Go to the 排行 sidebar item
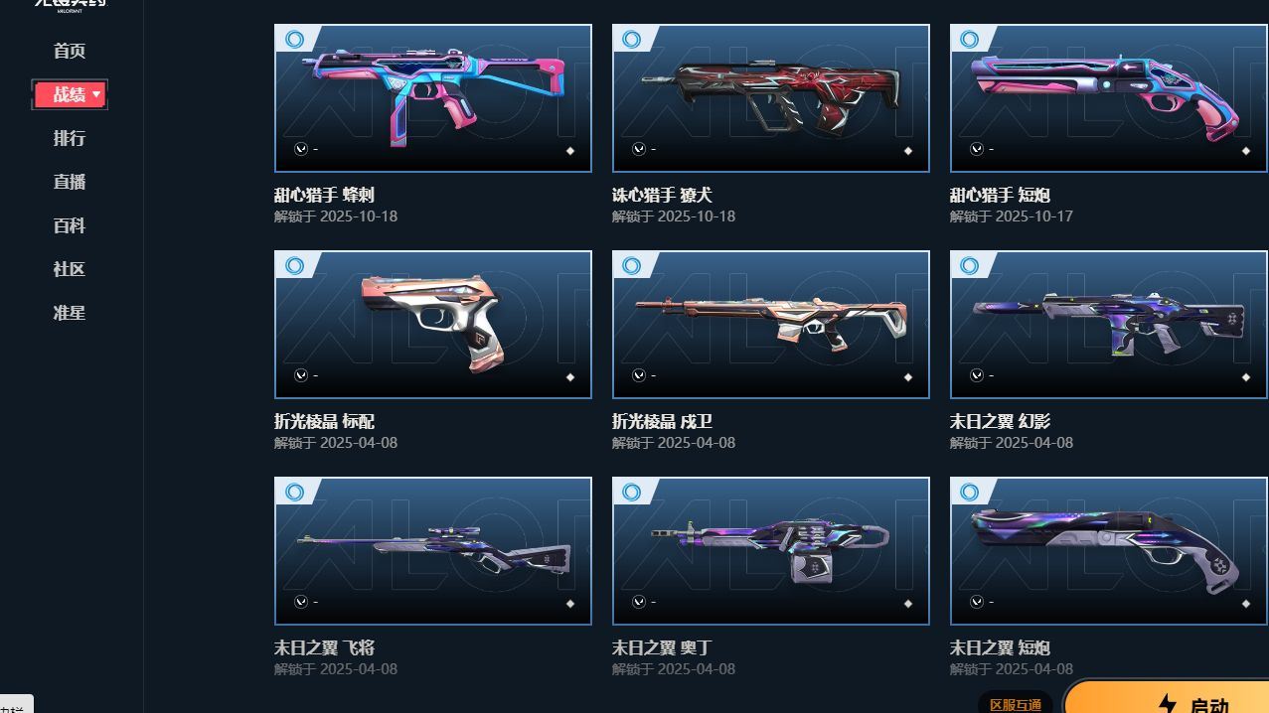 [x=70, y=138]
